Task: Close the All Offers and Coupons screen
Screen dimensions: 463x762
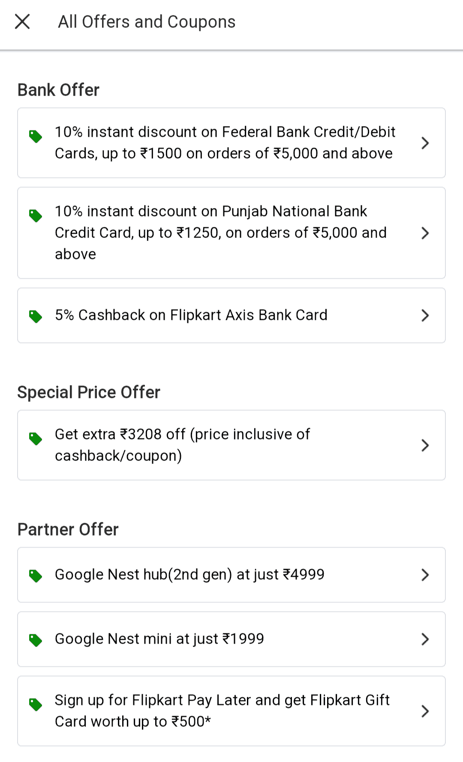Action: (22, 21)
